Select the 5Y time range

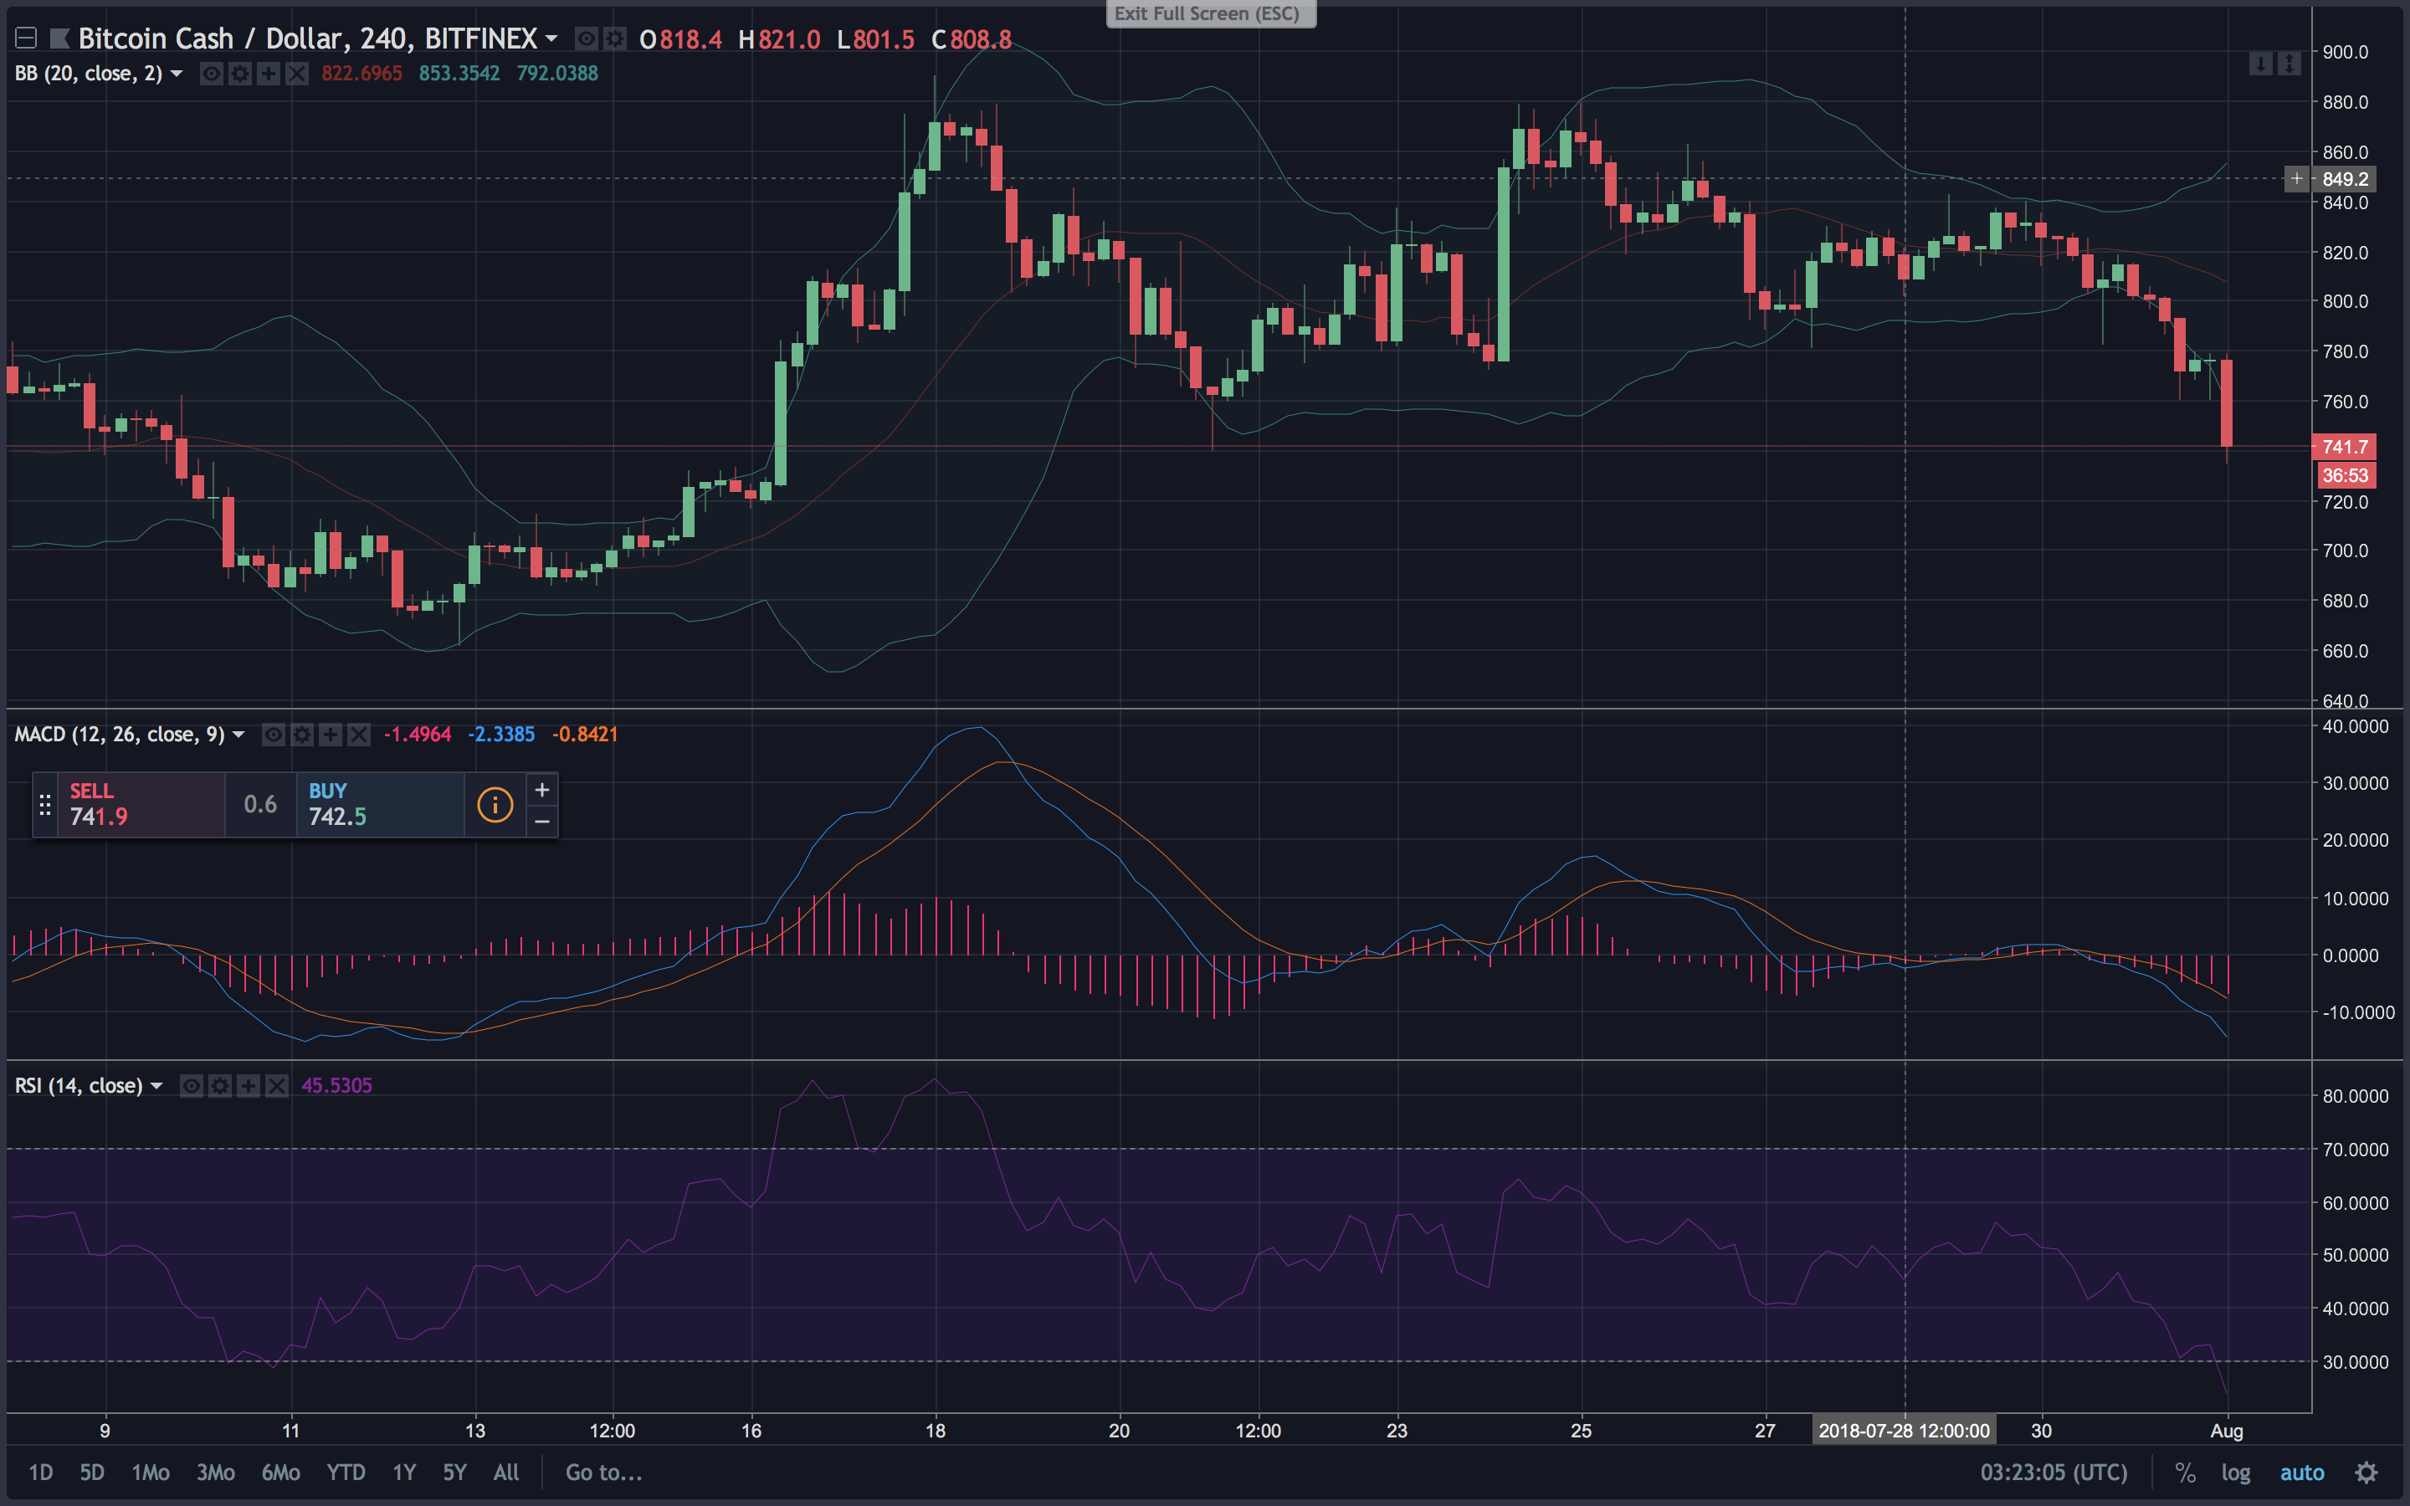click(454, 1473)
